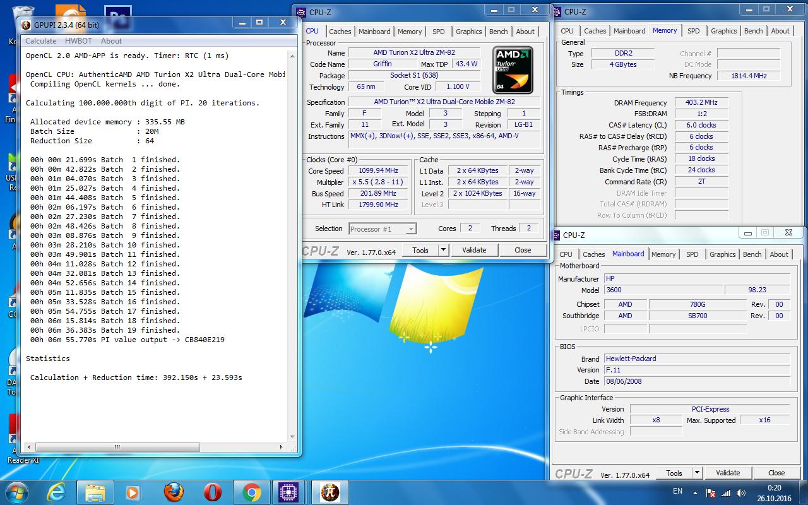The height and width of the screenshot is (505, 808).
Task: Launch Internet Explorer from the taskbar
Action: (x=56, y=492)
